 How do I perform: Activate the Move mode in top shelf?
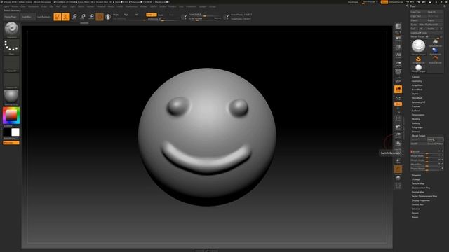[x=74, y=17]
